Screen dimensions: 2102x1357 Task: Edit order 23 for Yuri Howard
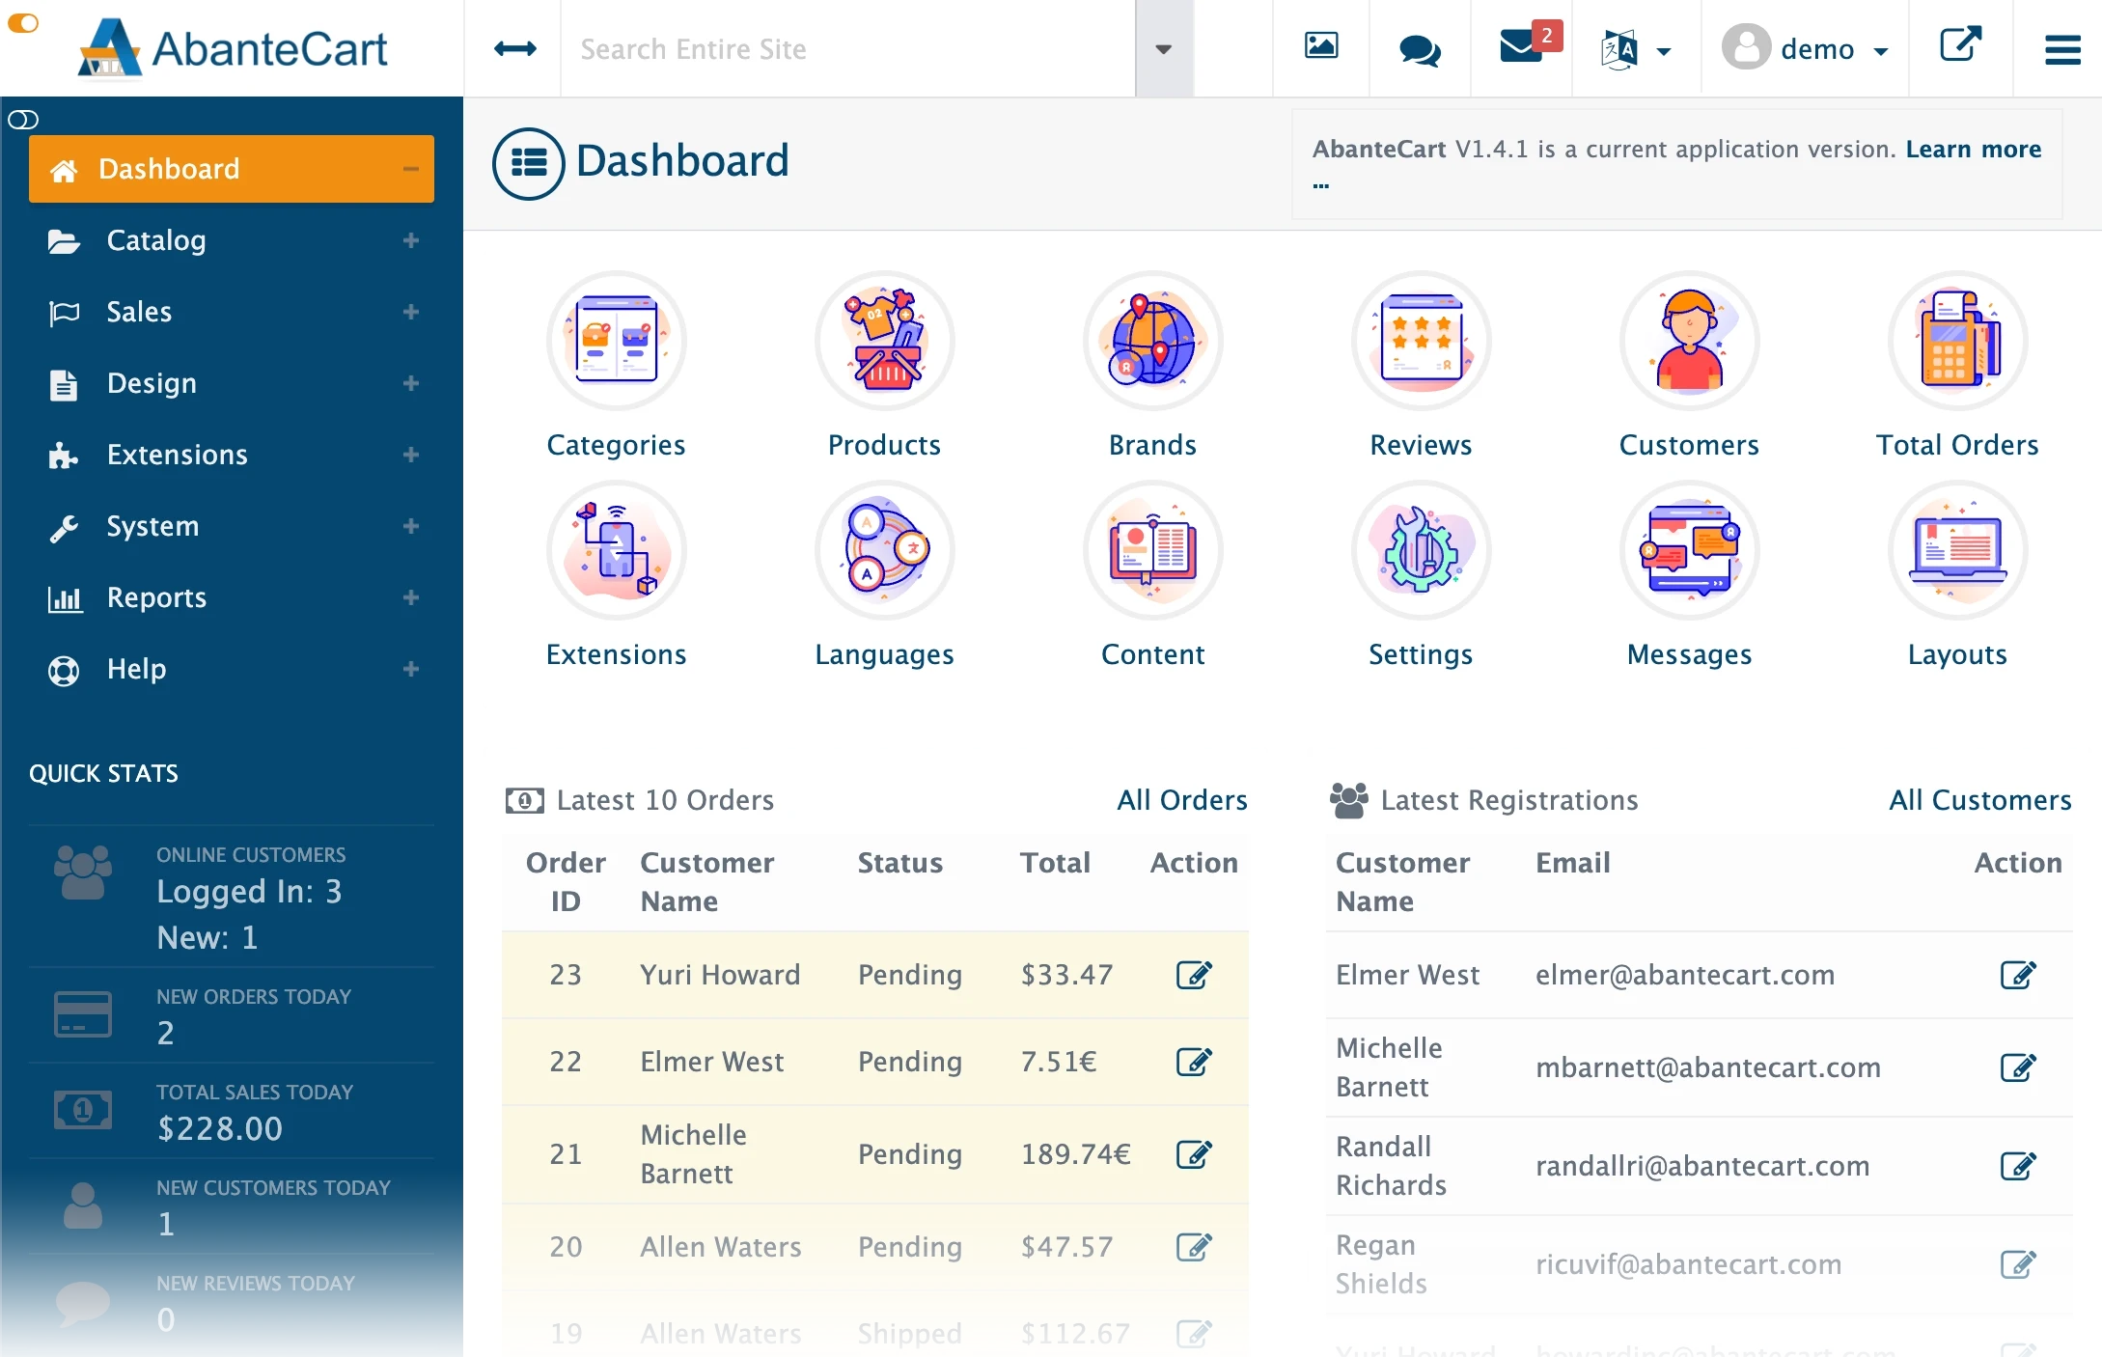point(1194,975)
